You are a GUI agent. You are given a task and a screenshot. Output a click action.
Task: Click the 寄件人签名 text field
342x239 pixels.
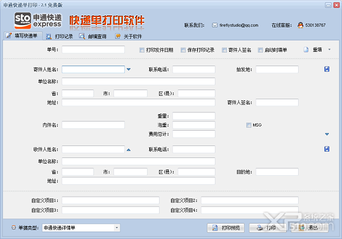[277, 102]
